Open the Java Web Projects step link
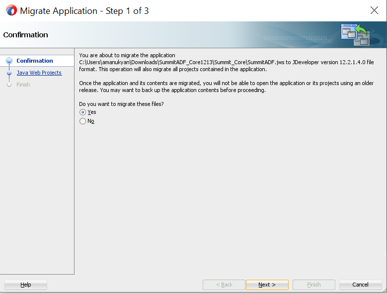The image size is (387, 294). click(x=39, y=73)
